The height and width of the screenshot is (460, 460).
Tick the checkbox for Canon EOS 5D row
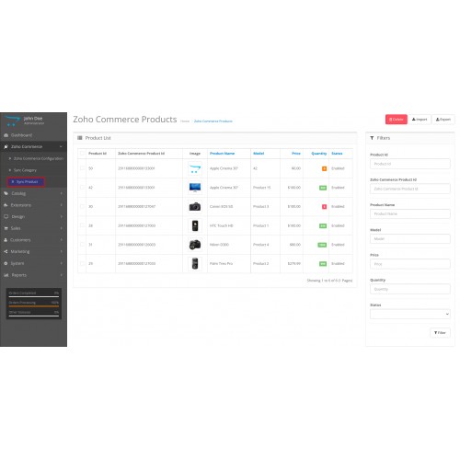point(82,206)
